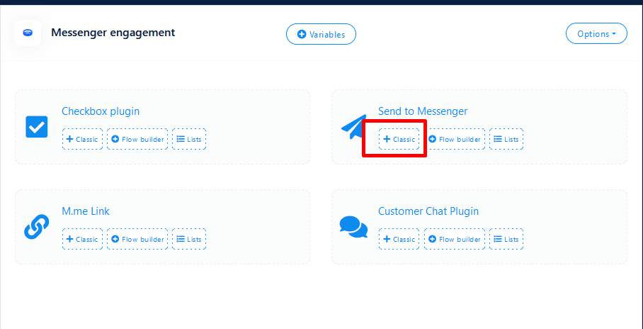This screenshot has height=329, width=643.
Task: Expand the Options dropdown
Action: (x=596, y=33)
